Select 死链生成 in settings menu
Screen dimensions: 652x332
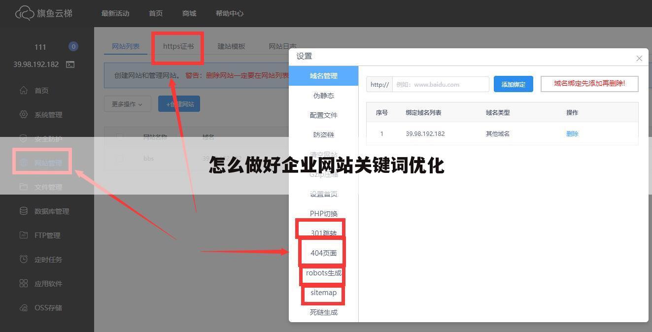pyautogui.click(x=323, y=312)
